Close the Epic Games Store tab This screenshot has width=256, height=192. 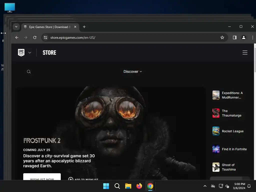pyautogui.click(x=75, y=27)
